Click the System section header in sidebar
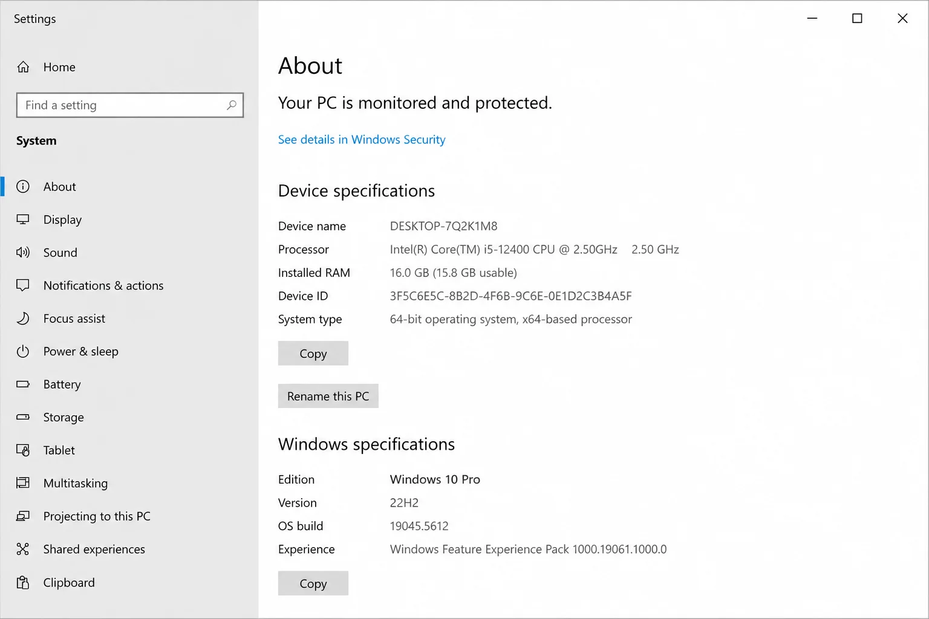 click(36, 141)
